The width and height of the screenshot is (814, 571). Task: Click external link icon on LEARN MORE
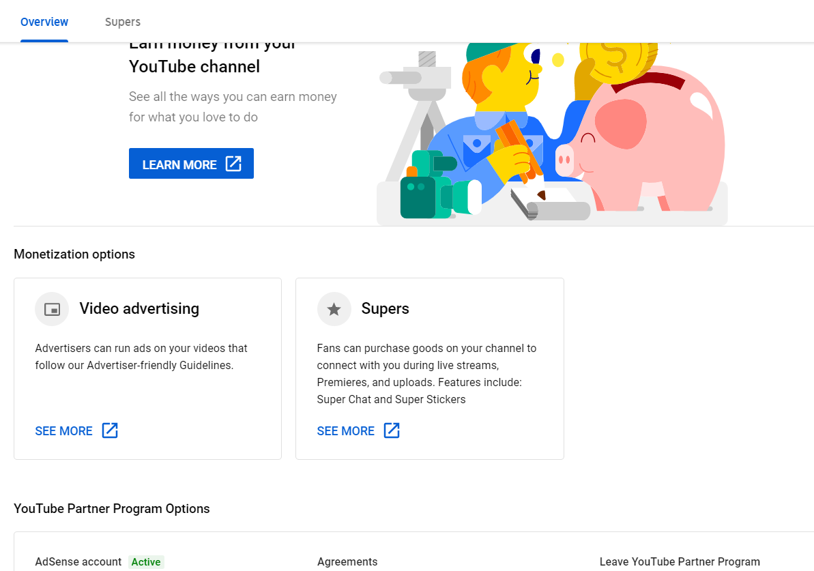pyautogui.click(x=233, y=164)
